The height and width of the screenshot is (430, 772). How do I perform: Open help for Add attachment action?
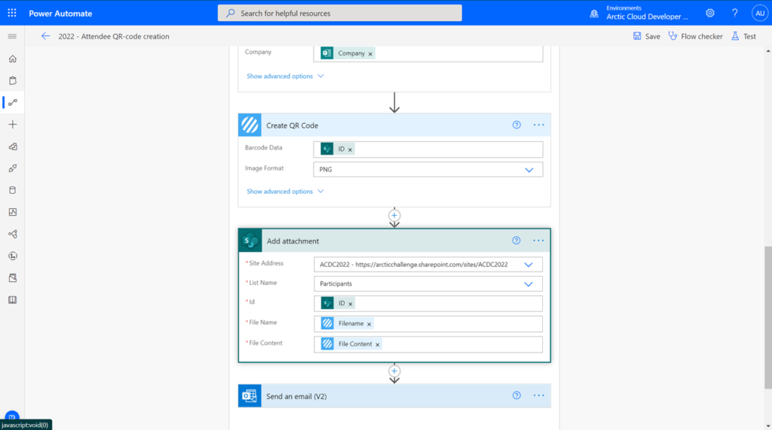516,241
